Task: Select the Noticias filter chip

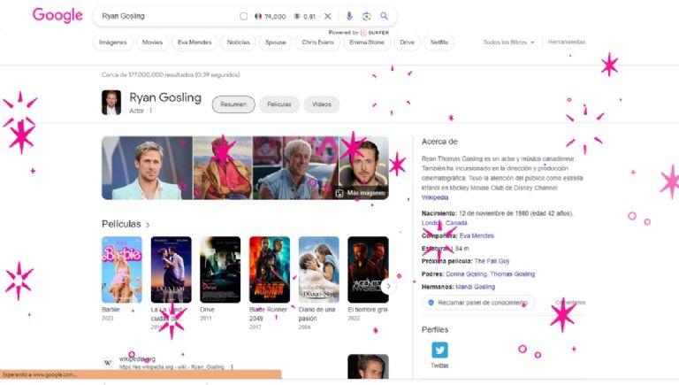Action: tap(238, 42)
